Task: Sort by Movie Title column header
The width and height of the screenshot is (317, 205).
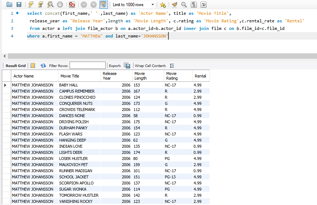Action: pyautogui.click(x=79, y=76)
